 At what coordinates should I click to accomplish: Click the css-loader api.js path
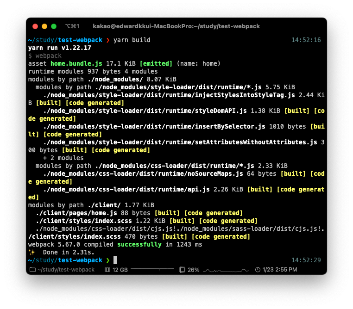point(126,190)
